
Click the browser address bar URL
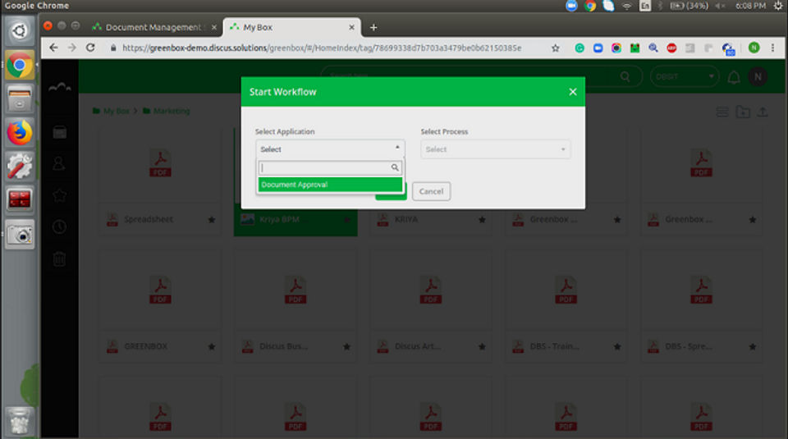[322, 48]
